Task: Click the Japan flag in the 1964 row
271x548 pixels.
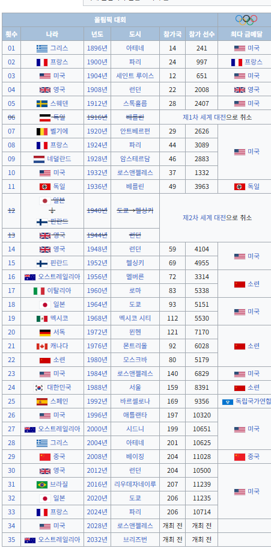Action: click(45, 305)
